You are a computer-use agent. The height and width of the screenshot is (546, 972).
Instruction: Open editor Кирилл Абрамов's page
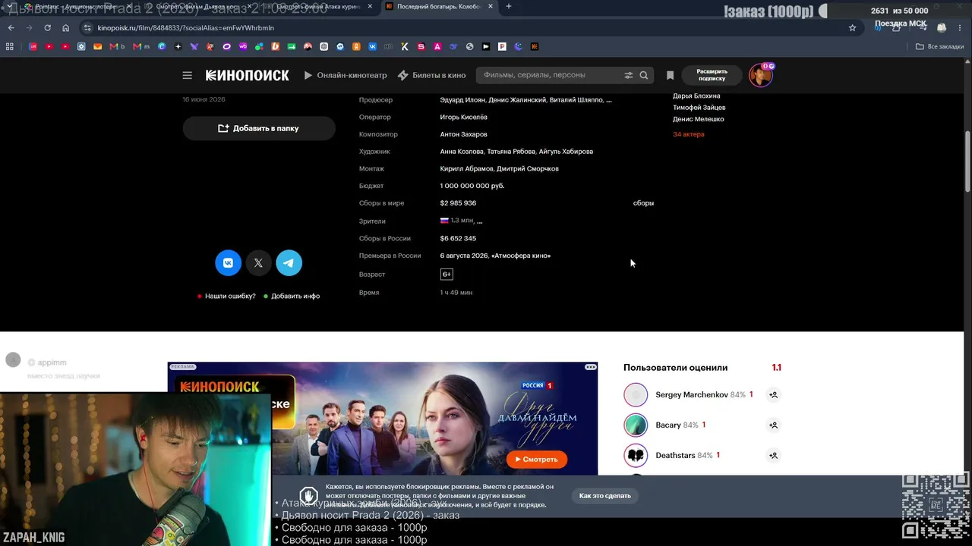tap(467, 168)
